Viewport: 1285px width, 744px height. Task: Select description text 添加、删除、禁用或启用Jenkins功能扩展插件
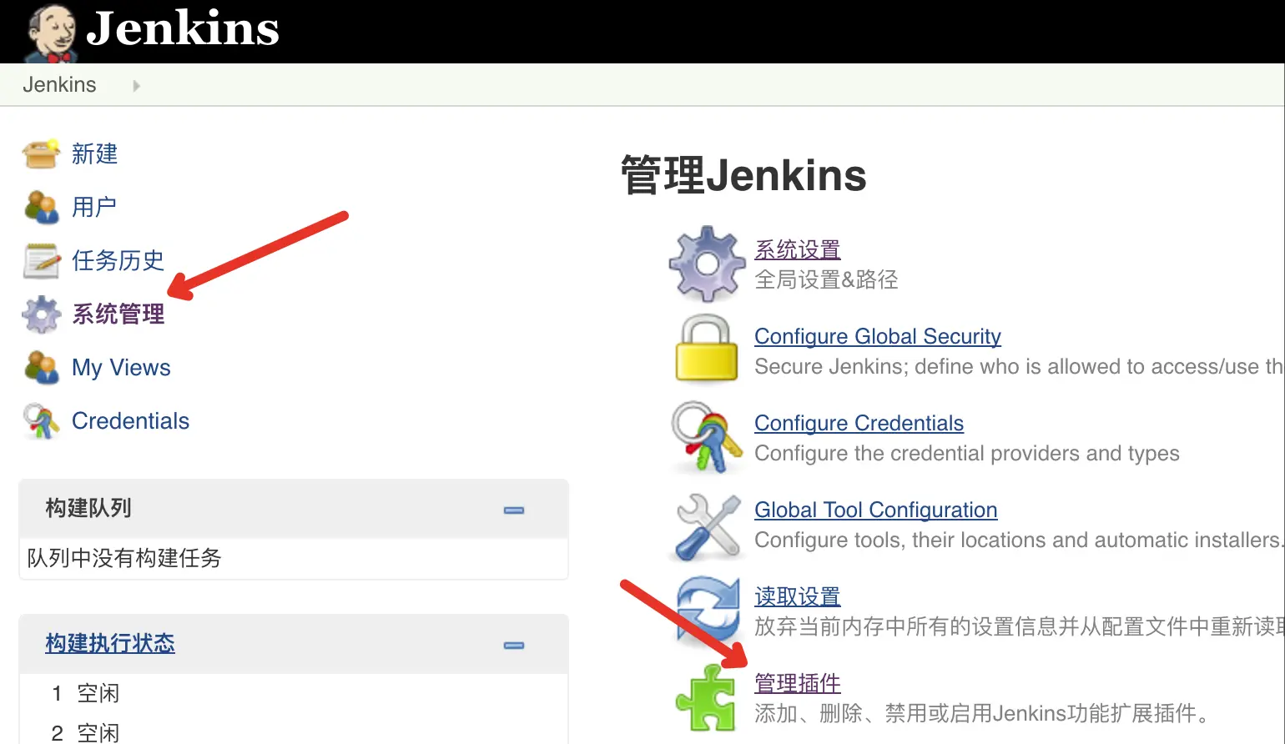(982, 713)
